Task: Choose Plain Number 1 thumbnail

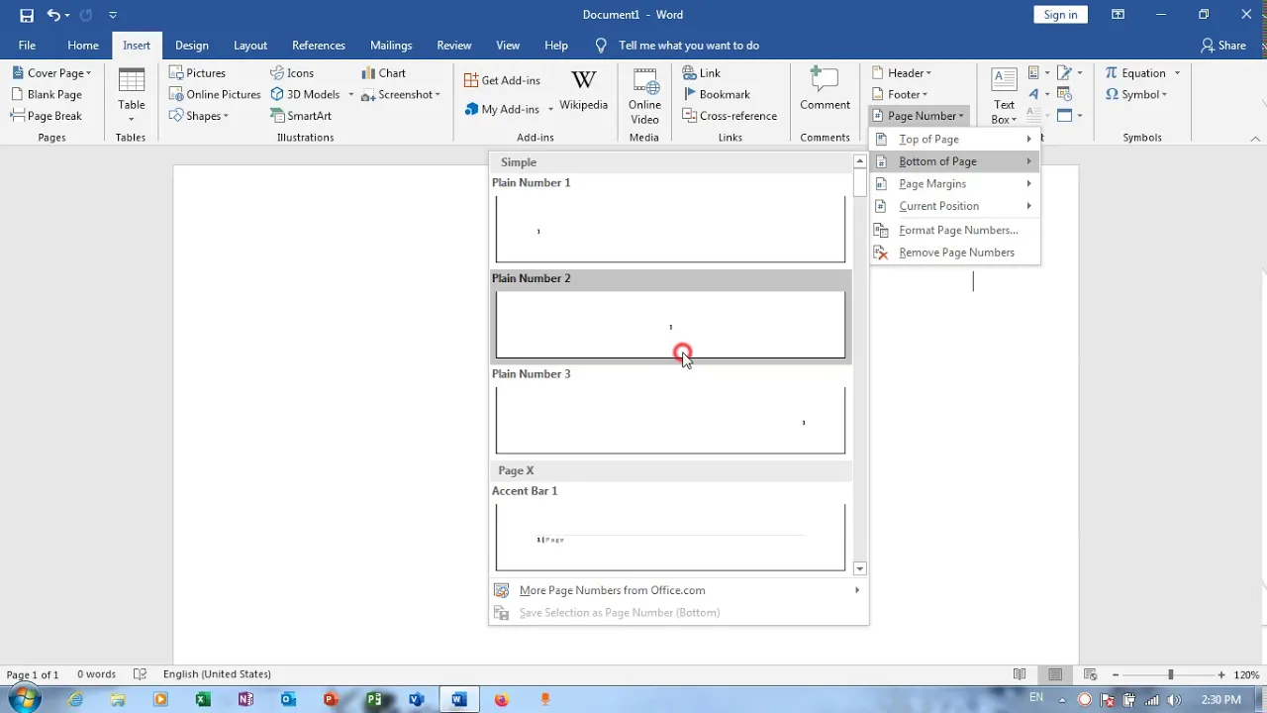Action: point(670,229)
